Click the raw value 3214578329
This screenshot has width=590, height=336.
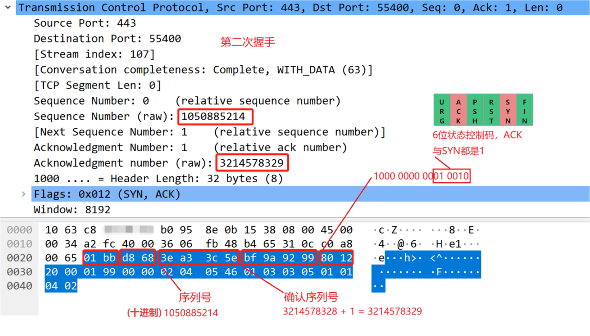tap(252, 163)
